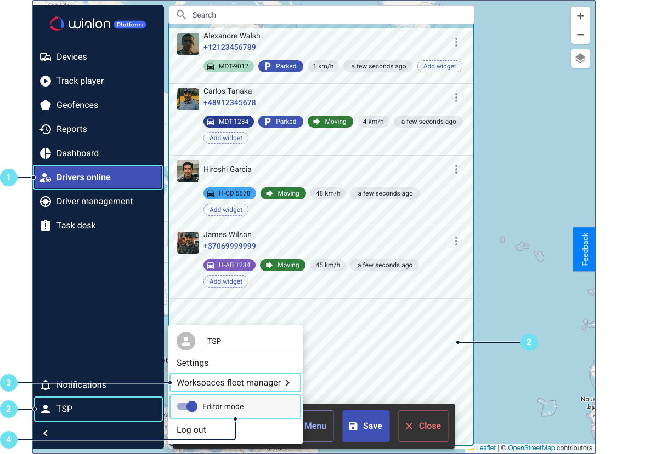Select Settings in the user menu
Viewport: 645px width, 454px height.
[x=193, y=363]
